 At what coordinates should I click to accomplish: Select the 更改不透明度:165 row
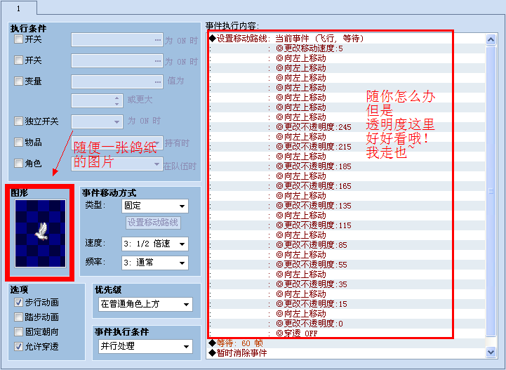(x=347, y=186)
